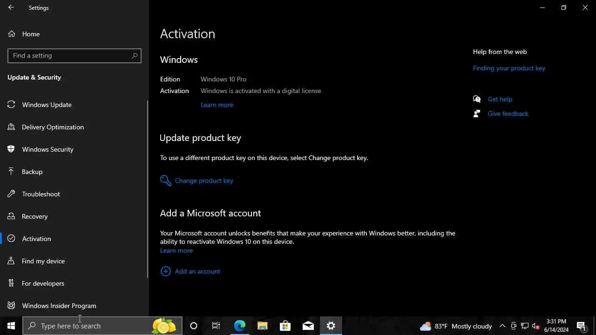Click the Give feedback link
596x335 pixels.
click(508, 114)
